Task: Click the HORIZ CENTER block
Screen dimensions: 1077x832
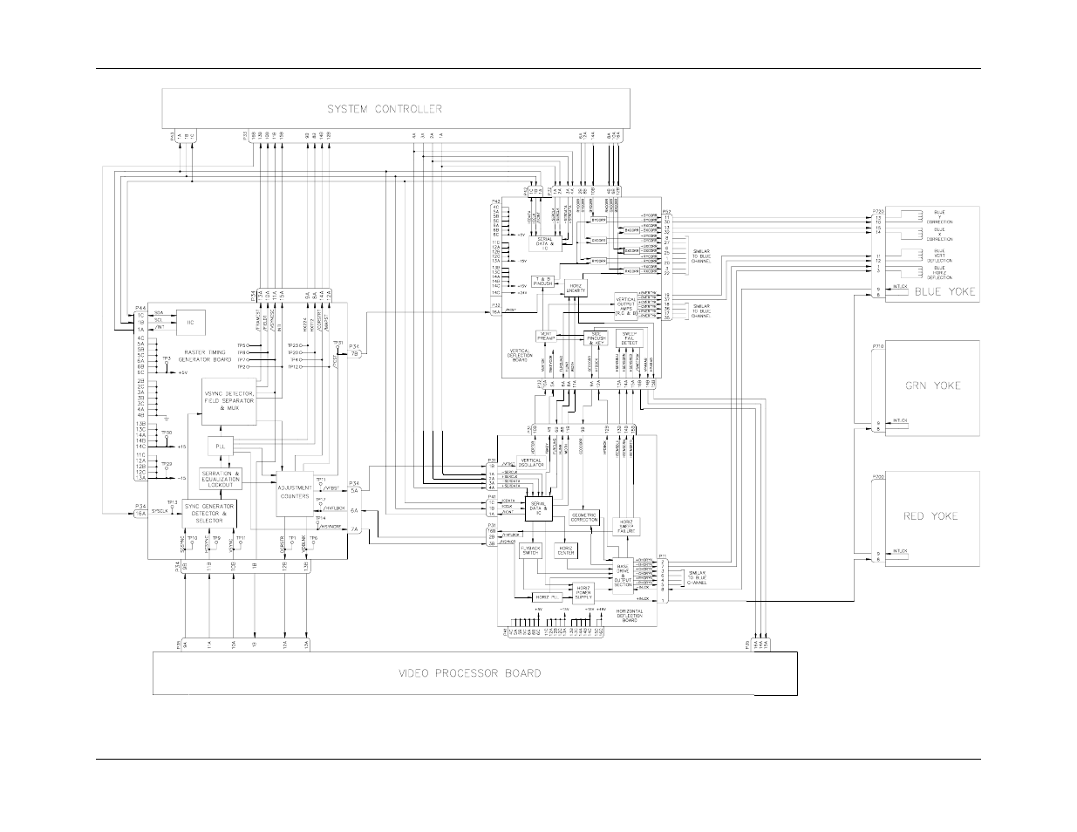Action: (x=565, y=550)
